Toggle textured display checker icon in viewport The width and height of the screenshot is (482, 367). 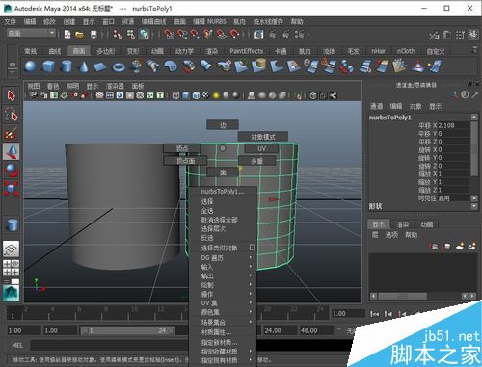point(206,95)
